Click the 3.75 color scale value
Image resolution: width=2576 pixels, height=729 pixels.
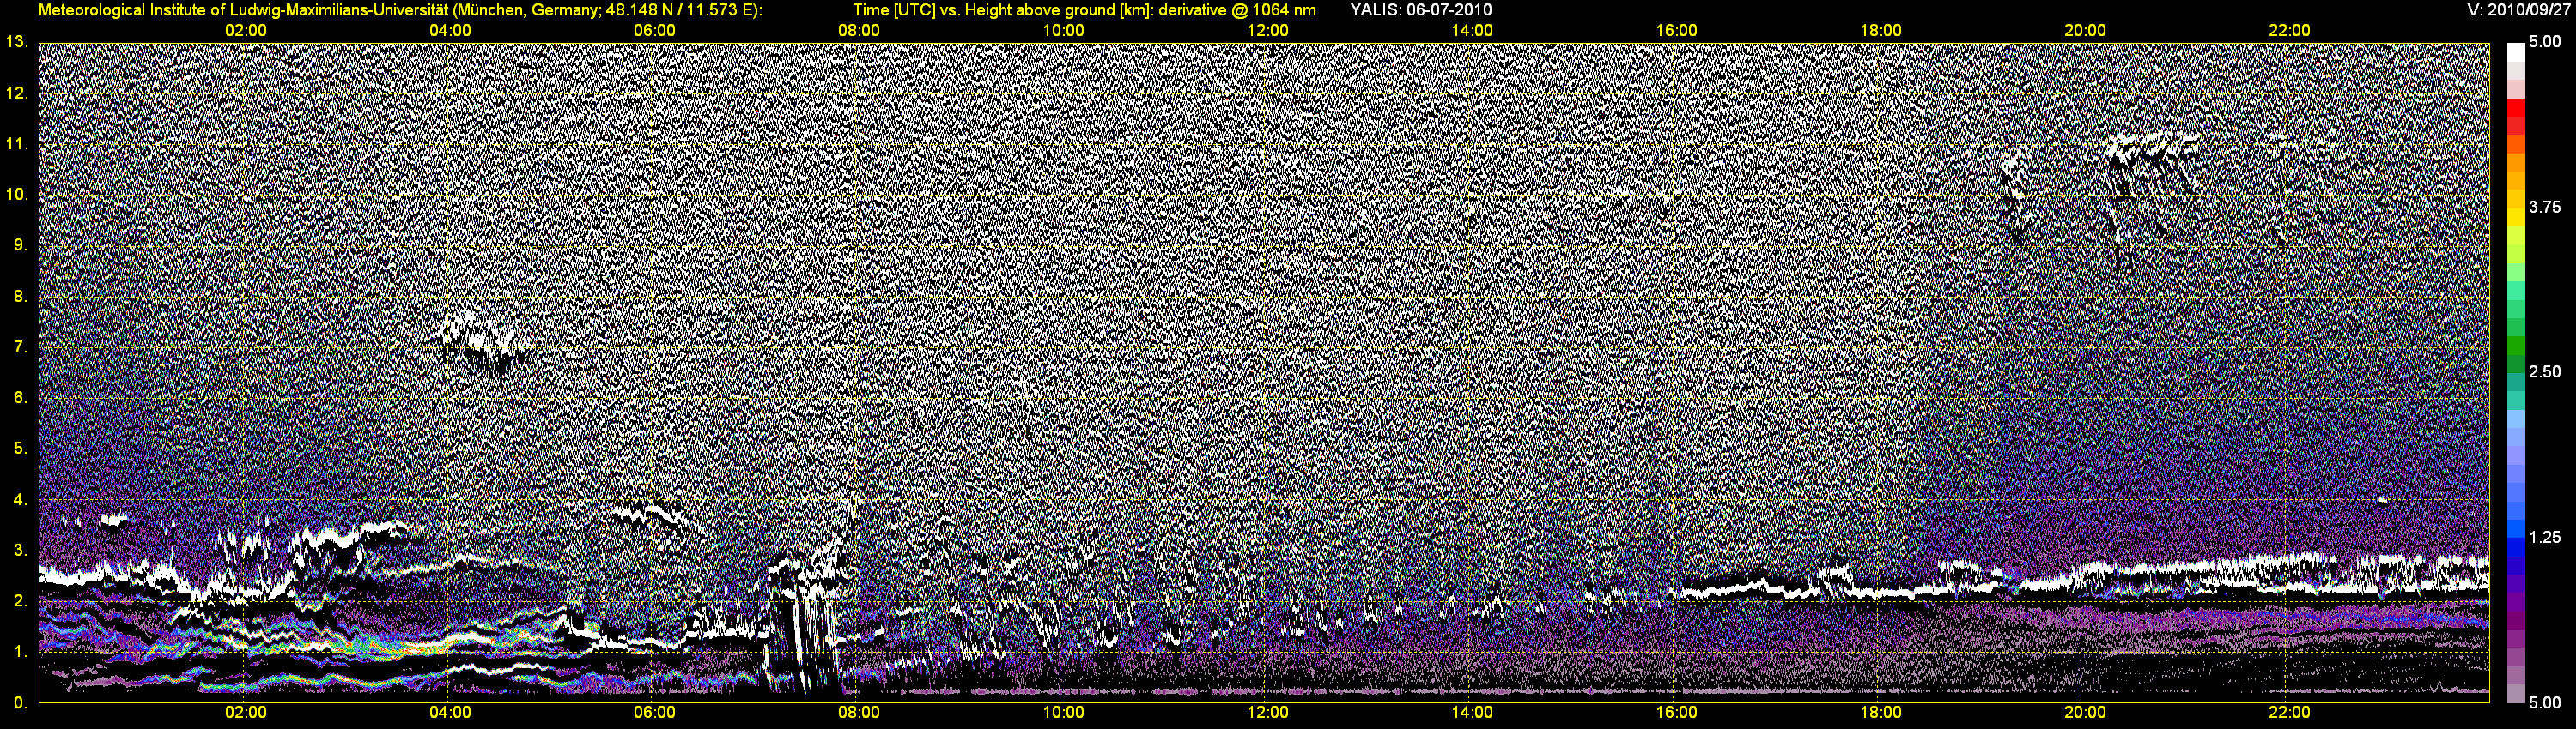[2545, 208]
